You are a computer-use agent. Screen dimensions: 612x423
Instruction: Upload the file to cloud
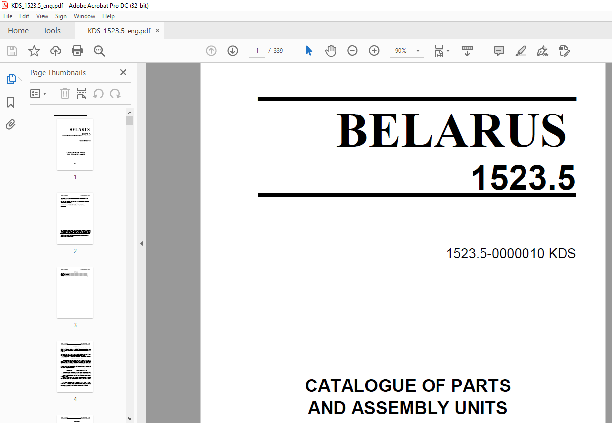pyautogui.click(x=56, y=51)
